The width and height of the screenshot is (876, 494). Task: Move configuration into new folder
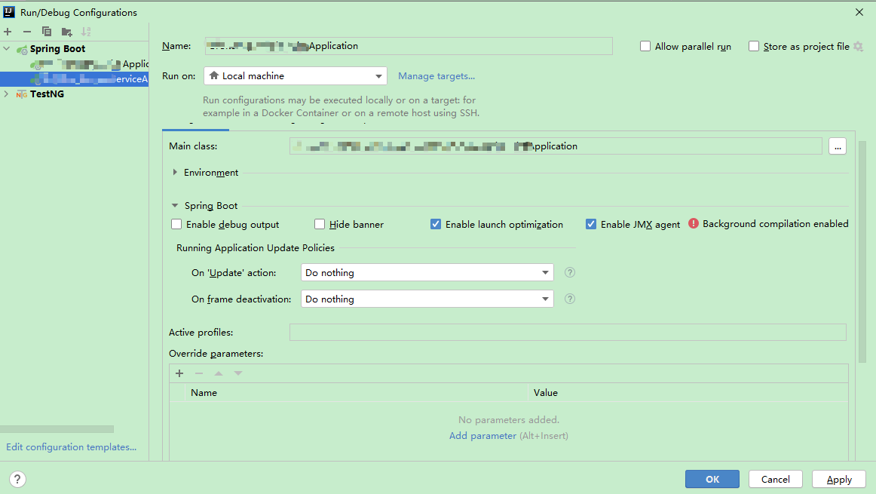click(x=66, y=32)
